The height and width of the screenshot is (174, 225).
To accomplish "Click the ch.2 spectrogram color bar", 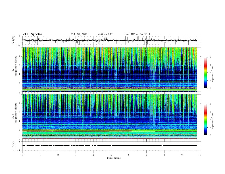I will point(205,120).
